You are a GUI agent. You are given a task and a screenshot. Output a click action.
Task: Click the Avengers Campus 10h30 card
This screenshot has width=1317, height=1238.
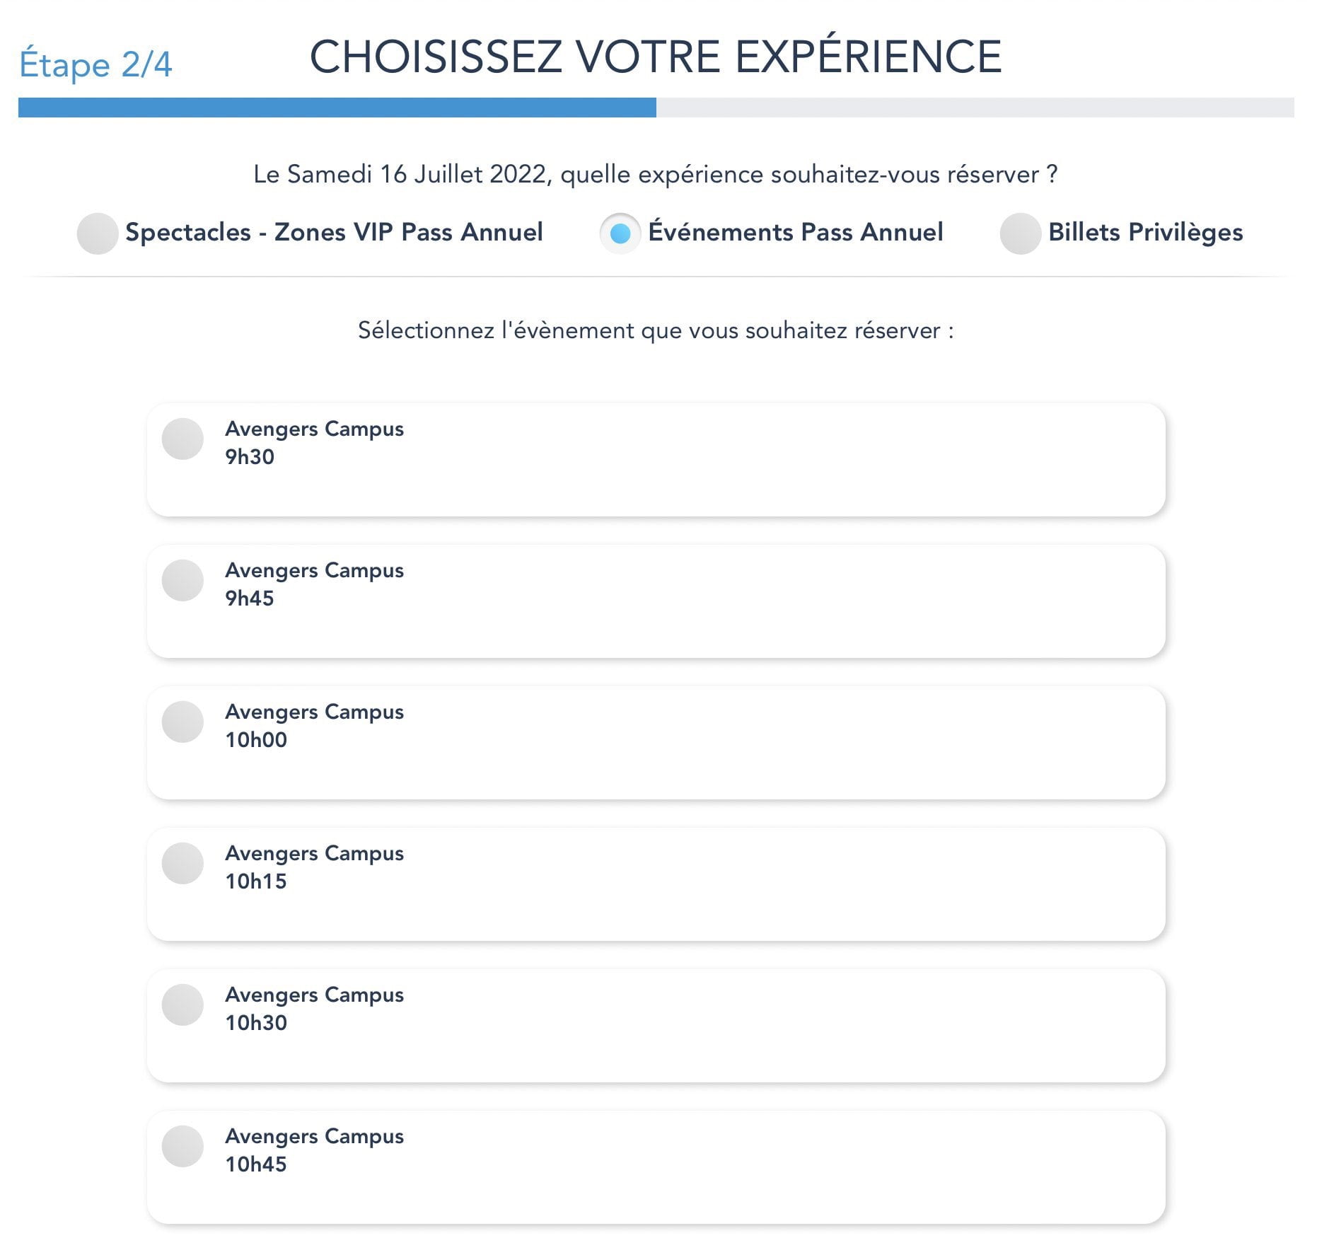(x=656, y=1026)
